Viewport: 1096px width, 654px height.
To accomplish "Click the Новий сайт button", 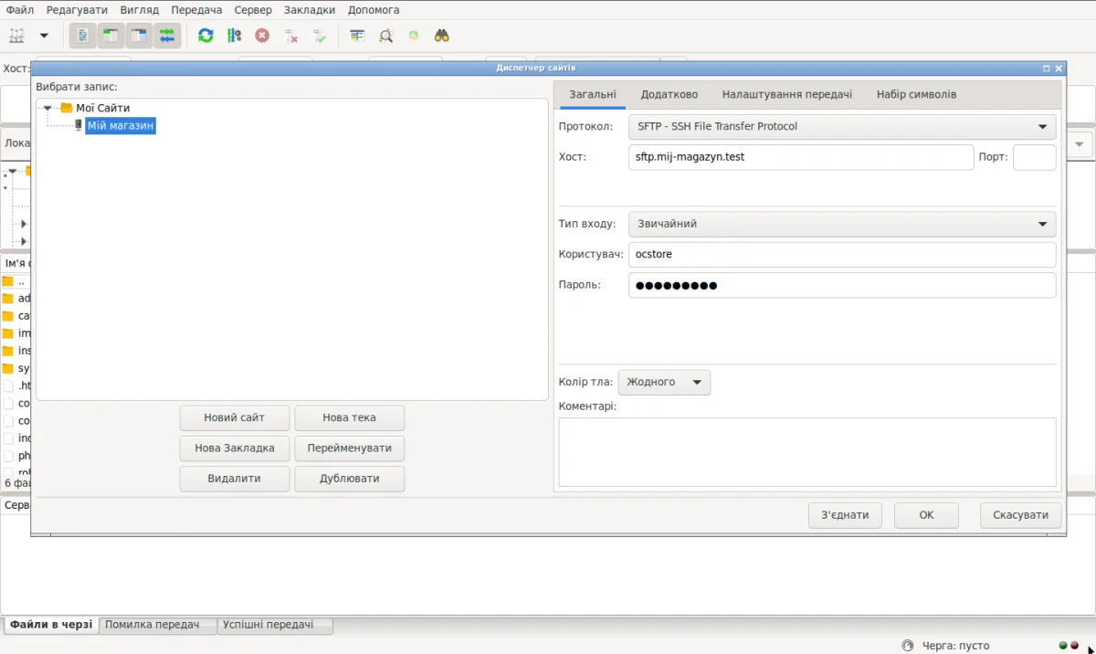I will pyautogui.click(x=235, y=418).
